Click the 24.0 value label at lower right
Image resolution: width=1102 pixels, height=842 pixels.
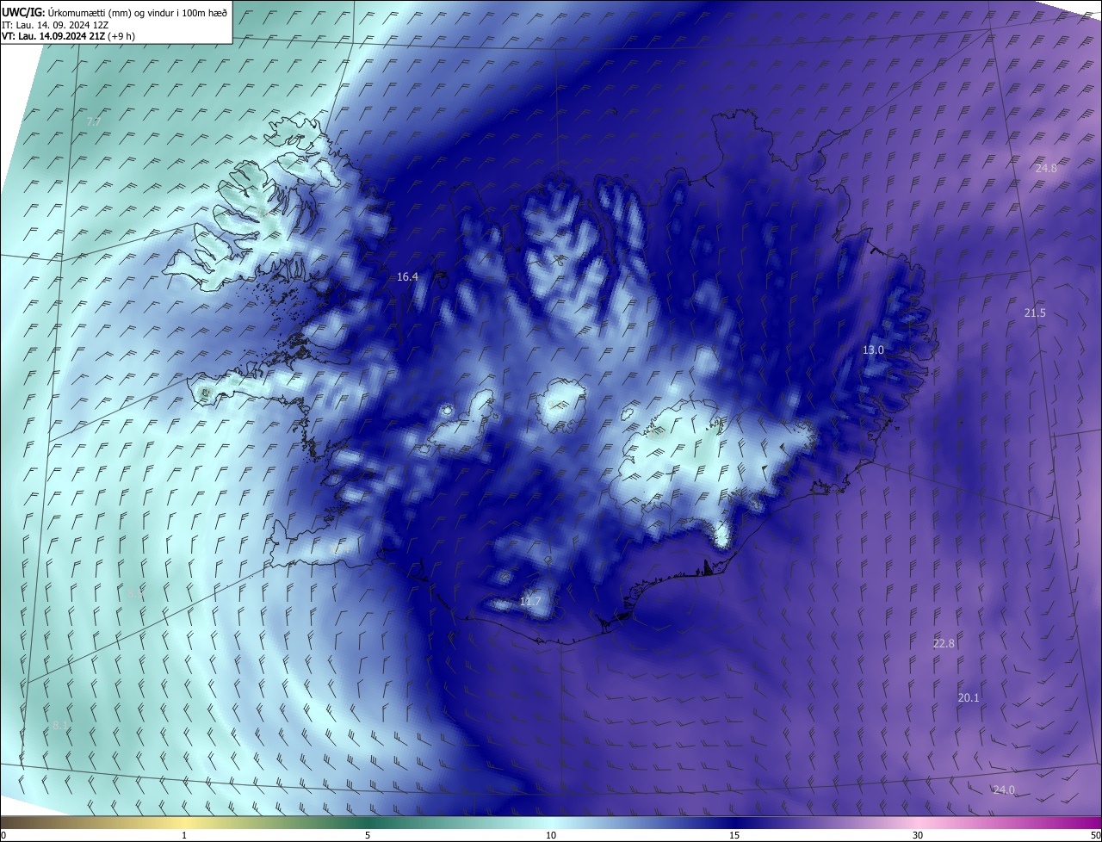pyautogui.click(x=1004, y=790)
